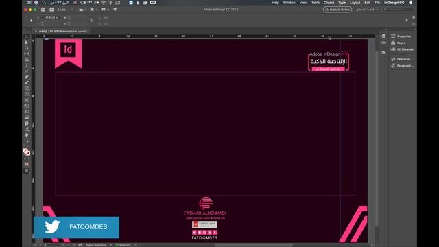
Task: Open the Window menu
Action: click(x=289, y=3)
